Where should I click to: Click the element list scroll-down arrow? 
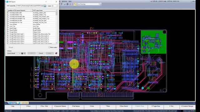pyautogui.click(x=56, y=43)
